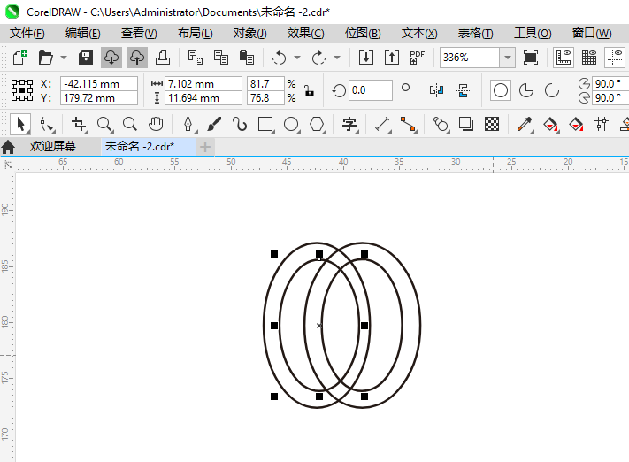Click the zoom level field showing 336%
The image size is (629, 462).
point(470,58)
